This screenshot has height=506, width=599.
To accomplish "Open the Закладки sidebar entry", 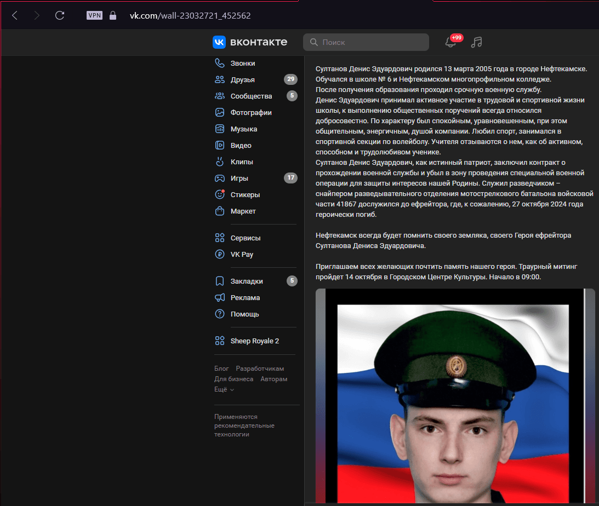I will pyautogui.click(x=247, y=281).
